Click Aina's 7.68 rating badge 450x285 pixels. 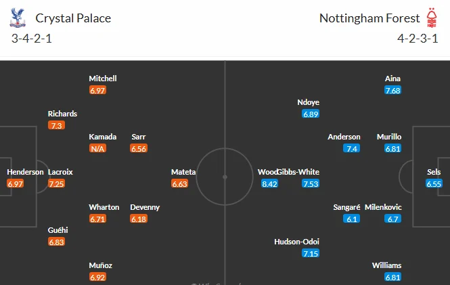coord(393,91)
